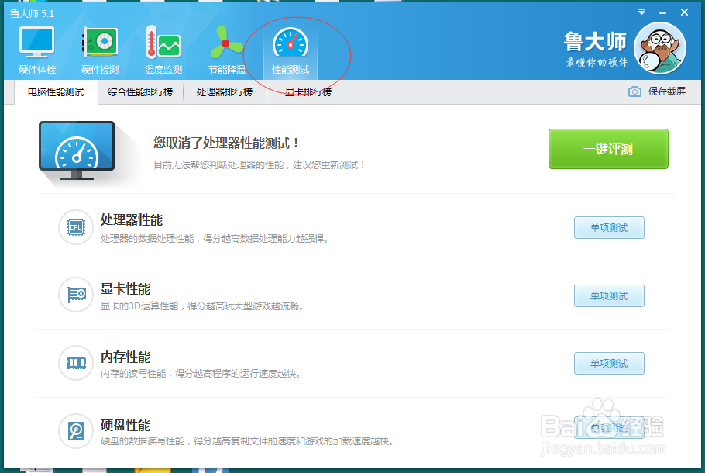The image size is (705, 473).
Task: Start 一键评测 one-click benchmark
Action: pos(608,149)
